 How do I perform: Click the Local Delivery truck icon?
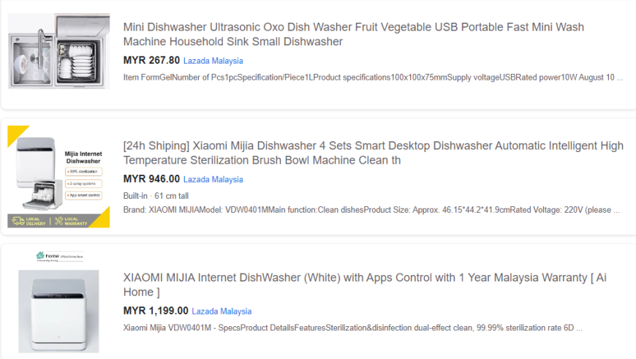tap(18, 221)
